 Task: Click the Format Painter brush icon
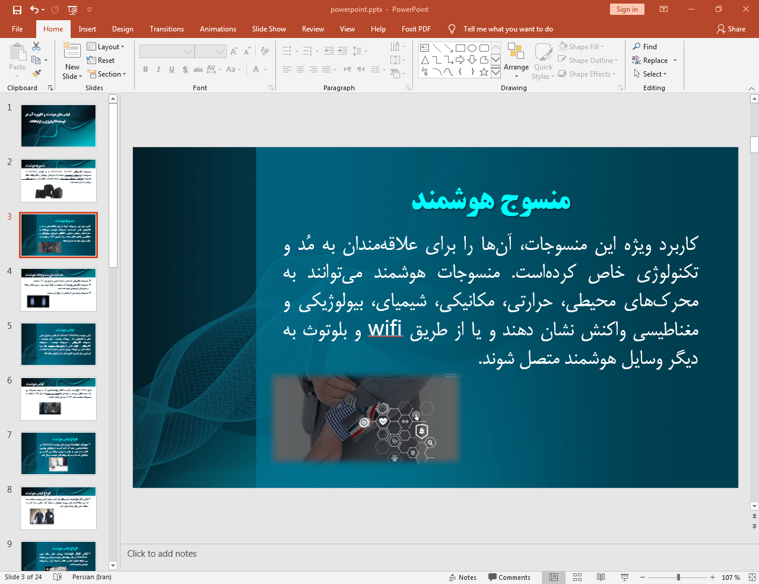36,73
